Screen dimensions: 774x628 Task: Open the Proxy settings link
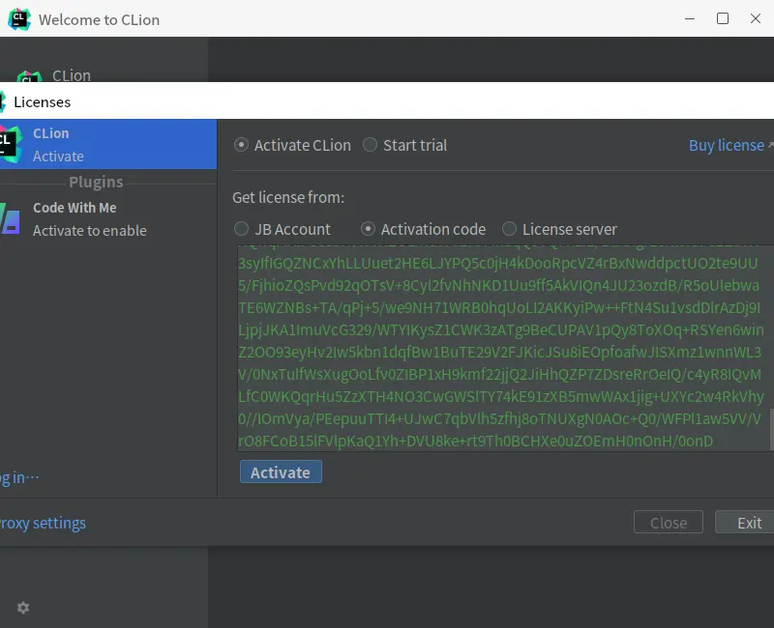coord(43,523)
